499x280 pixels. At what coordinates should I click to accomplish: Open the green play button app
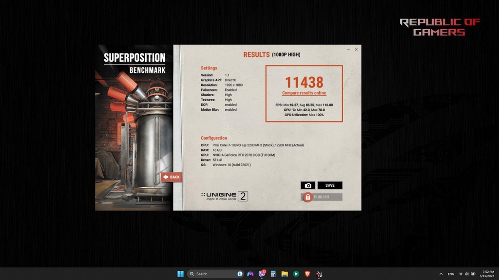click(x=296, y=274)
